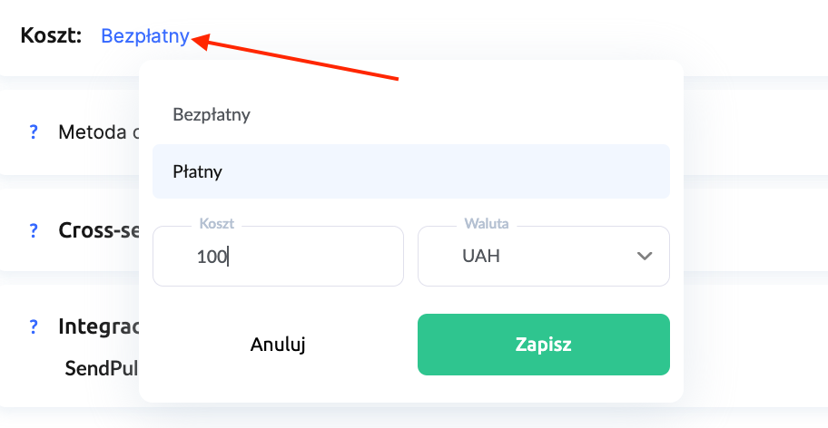Click the value 100 in the cost field
This screenshot has height=428, width=828.
[212, 257]
